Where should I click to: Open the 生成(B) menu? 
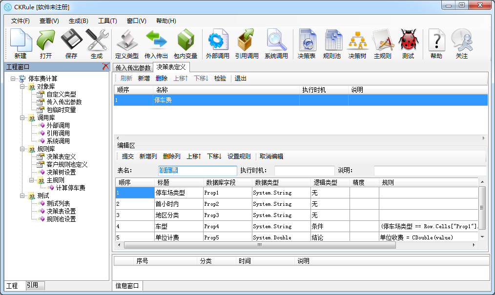point(78,21)
